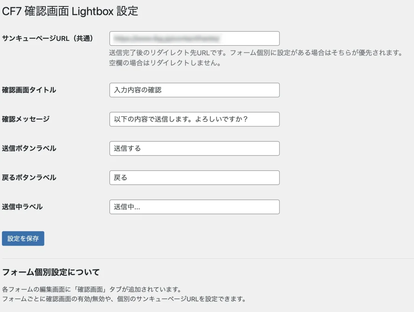Click the サンキューページURL input field

(194, 38)
